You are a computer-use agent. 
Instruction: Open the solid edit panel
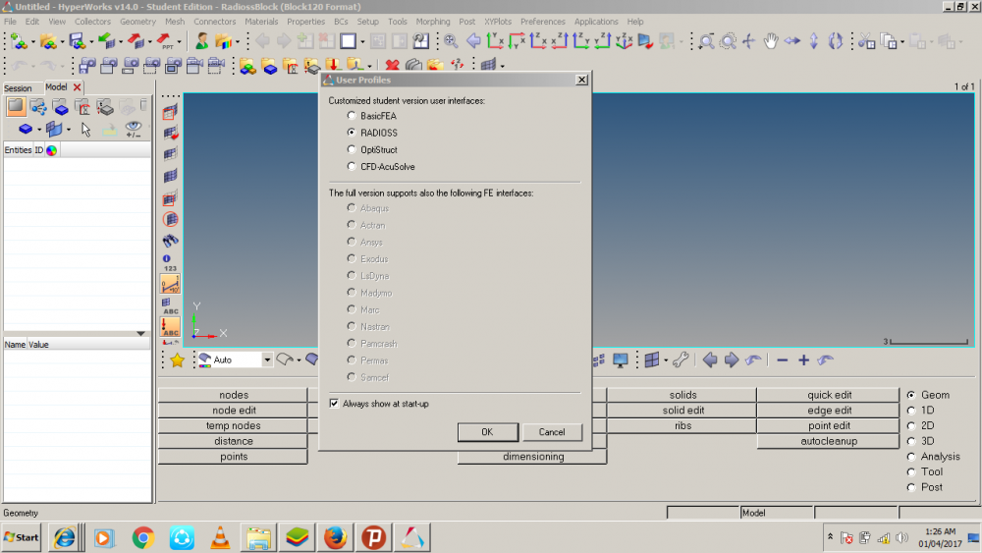click(682, 411)
